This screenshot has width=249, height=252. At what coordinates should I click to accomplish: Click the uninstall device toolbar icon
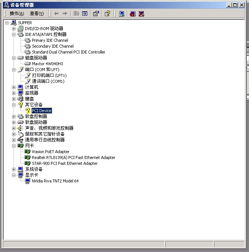[x=141, y=14]
